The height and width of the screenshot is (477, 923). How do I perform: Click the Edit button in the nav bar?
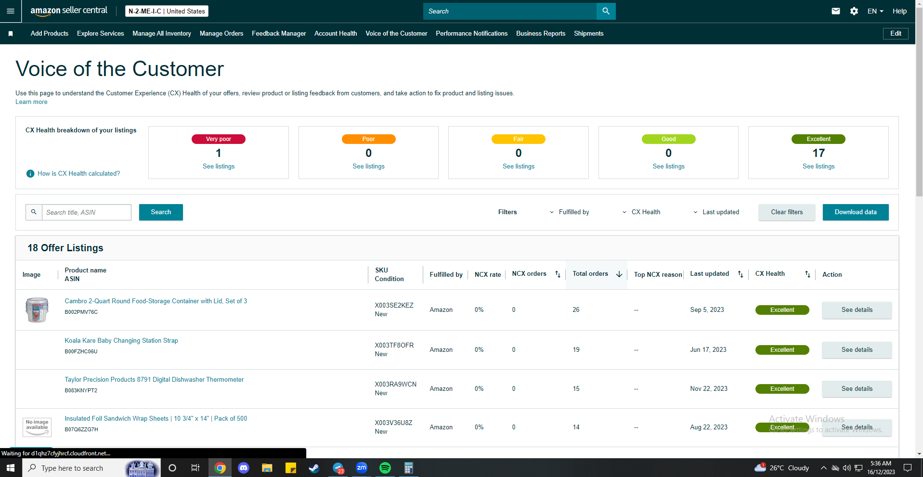[x=896, y=34]
